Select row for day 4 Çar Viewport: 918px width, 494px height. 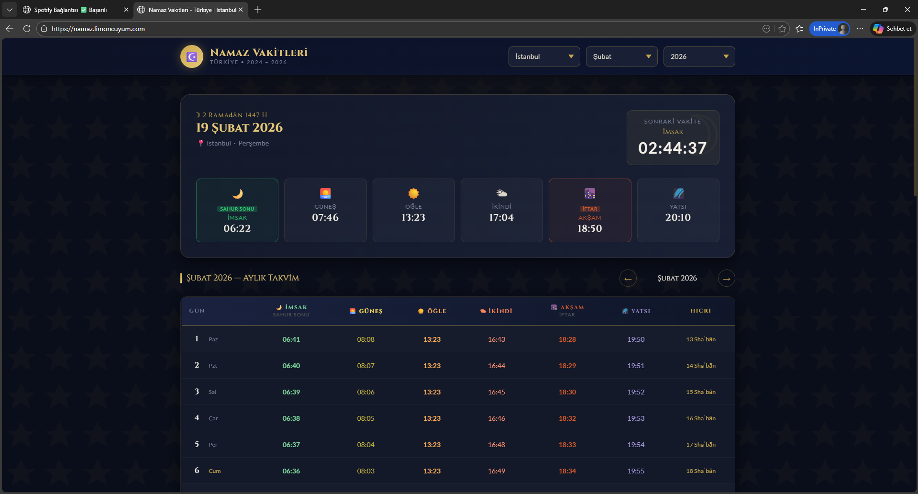tap(457, 418)
